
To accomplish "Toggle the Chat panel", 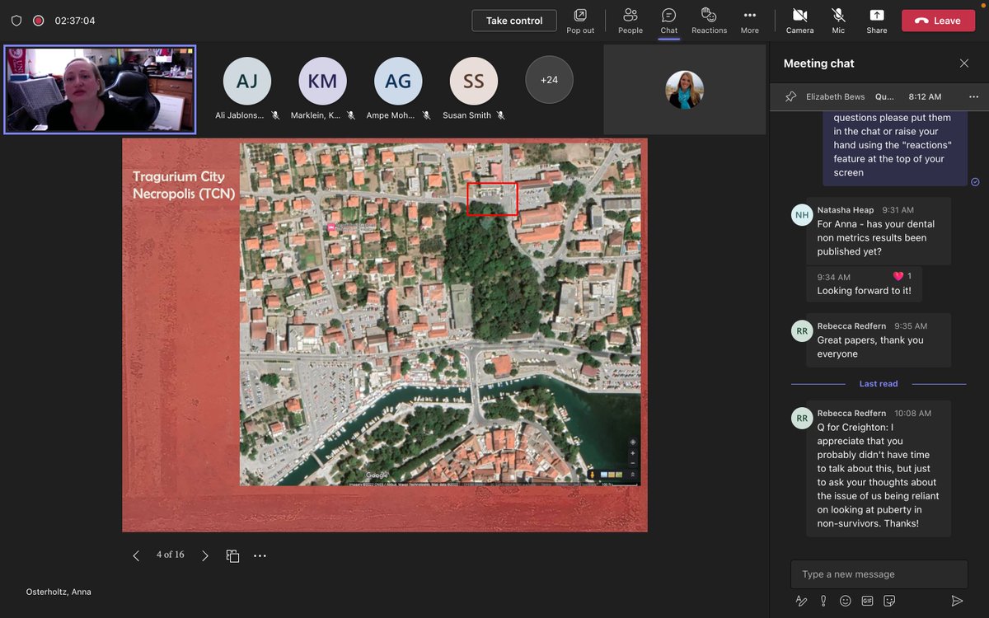I will pos(668,16).
